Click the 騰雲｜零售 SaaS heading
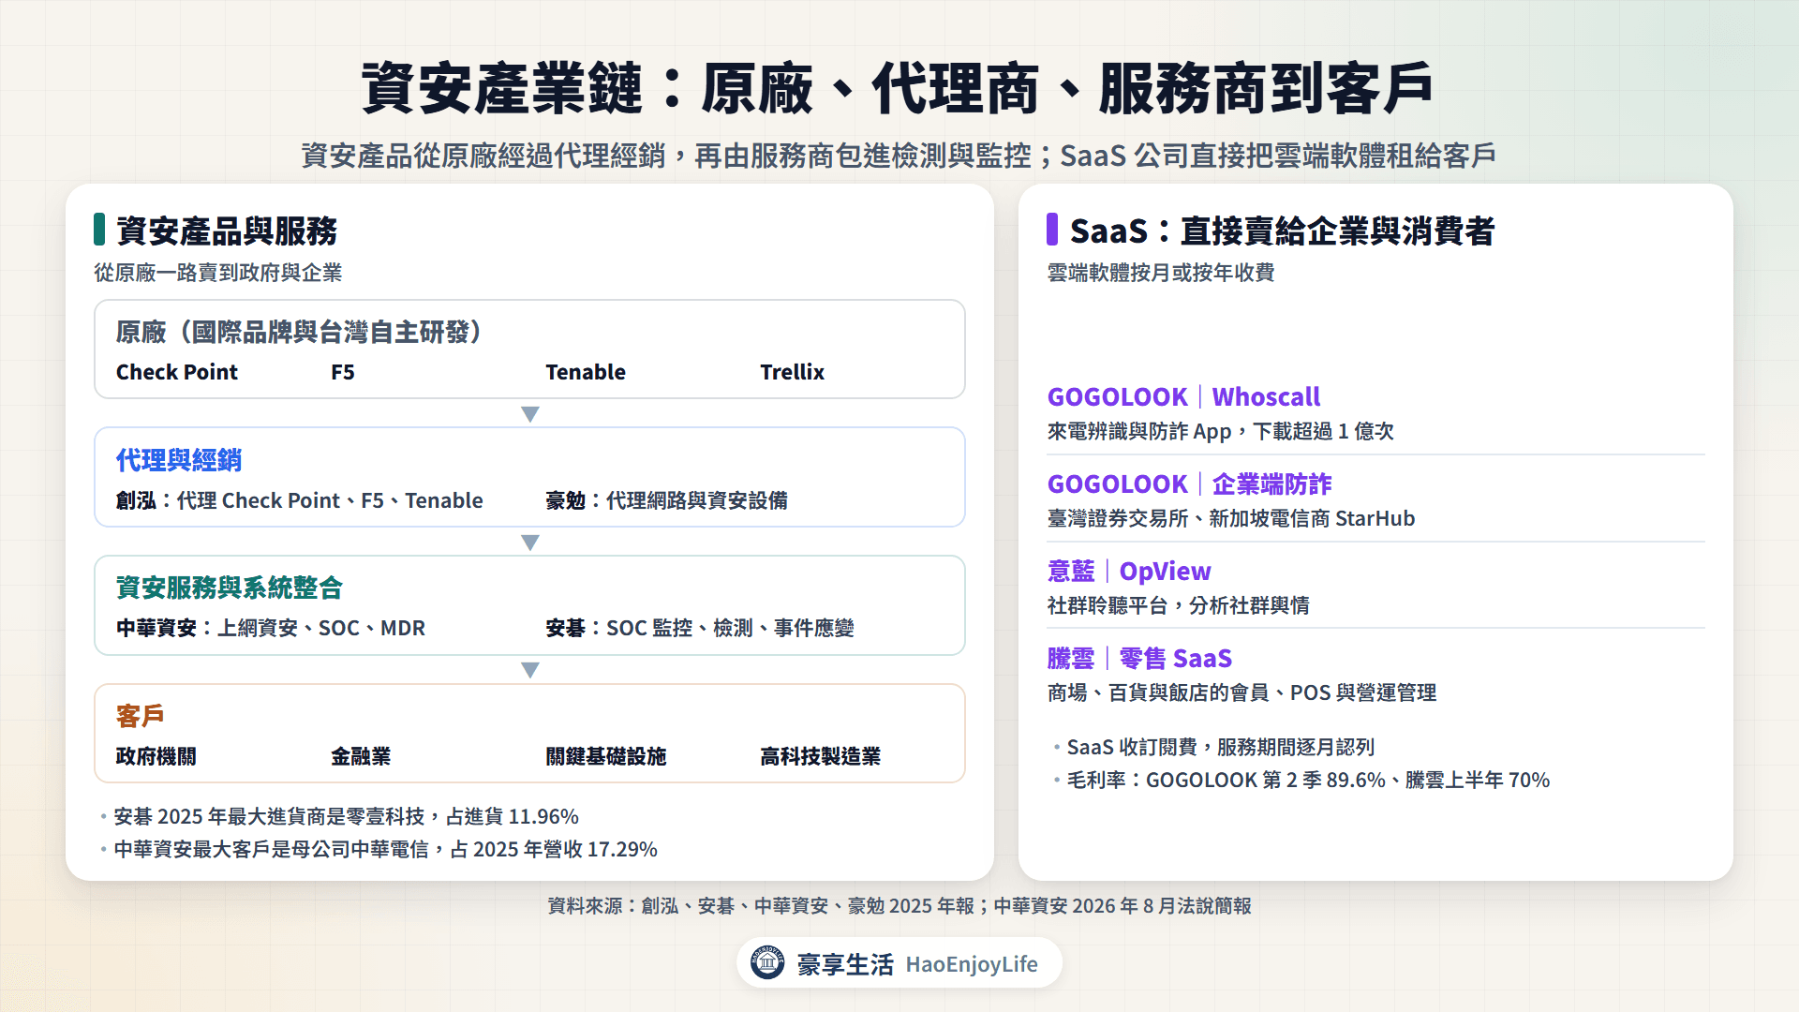Viewport: 1799px width, 1012px height. pos(1140,659)
